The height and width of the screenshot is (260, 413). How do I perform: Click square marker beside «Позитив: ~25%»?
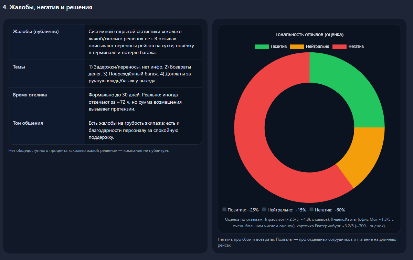224,209
